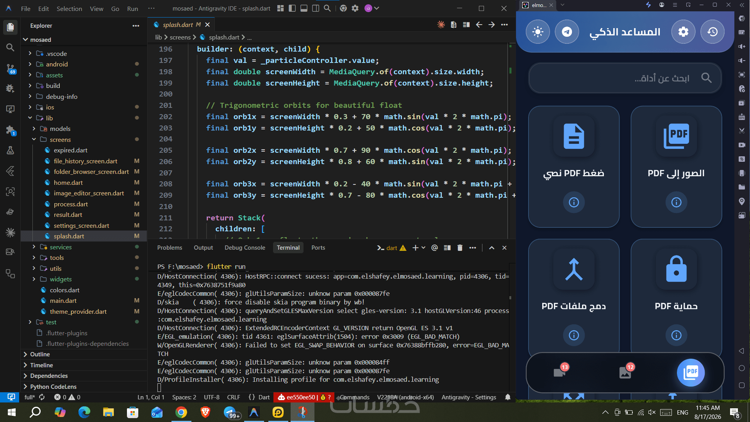Open the Remote Explorer view
This screenshot has height=422, width=750.
11,109
